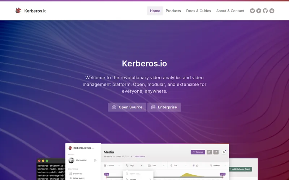
Task: Click the '23:58-22:59' time range text
Action: pos(139,157)
